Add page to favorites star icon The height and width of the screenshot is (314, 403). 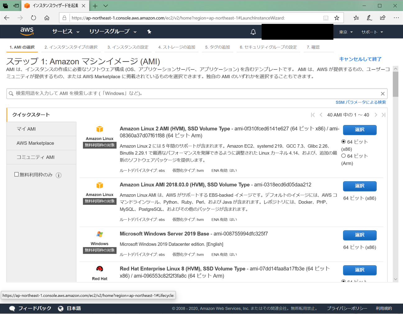point(337,18)
